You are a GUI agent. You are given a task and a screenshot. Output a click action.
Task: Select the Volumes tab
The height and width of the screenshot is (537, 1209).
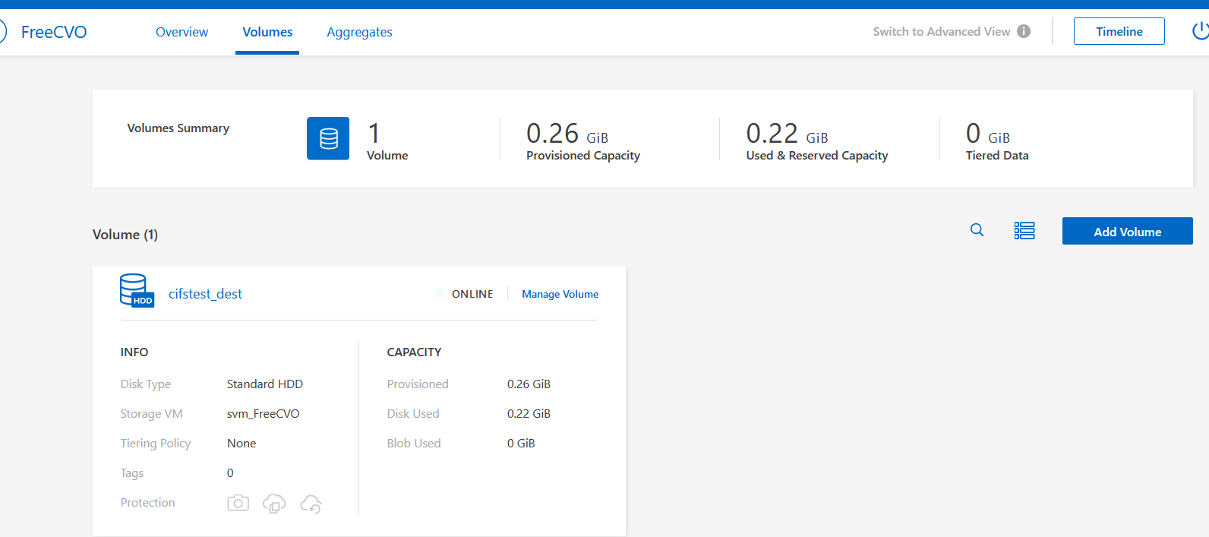point(267,32)
